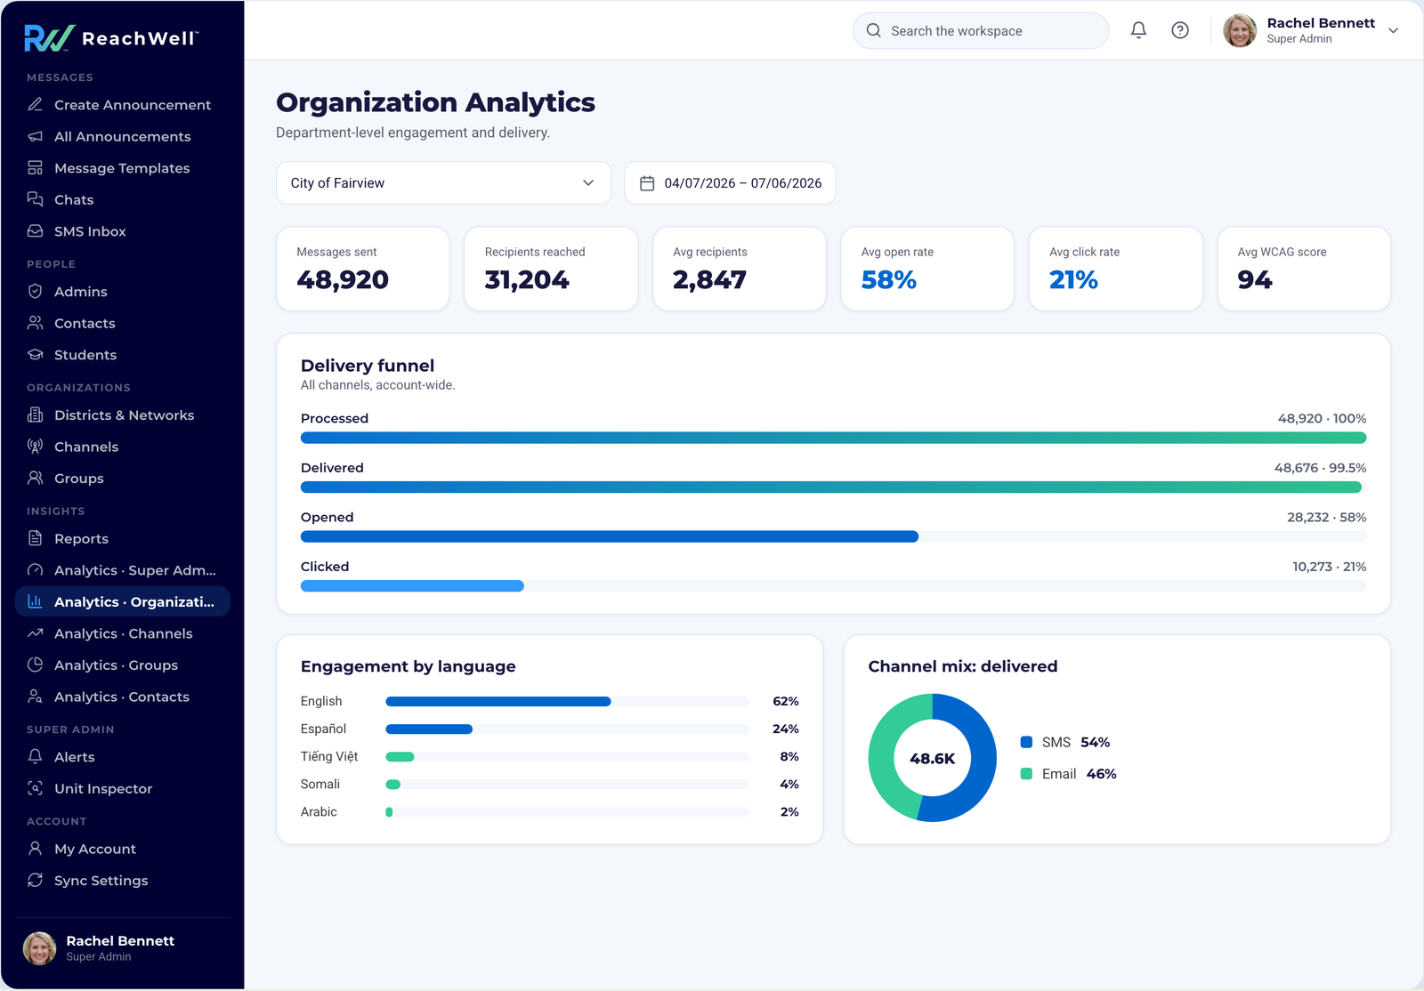The image size is (1424, 991).
Task: Click the Reports document icon
Action: pyautogui.click(x=36, y=538)
